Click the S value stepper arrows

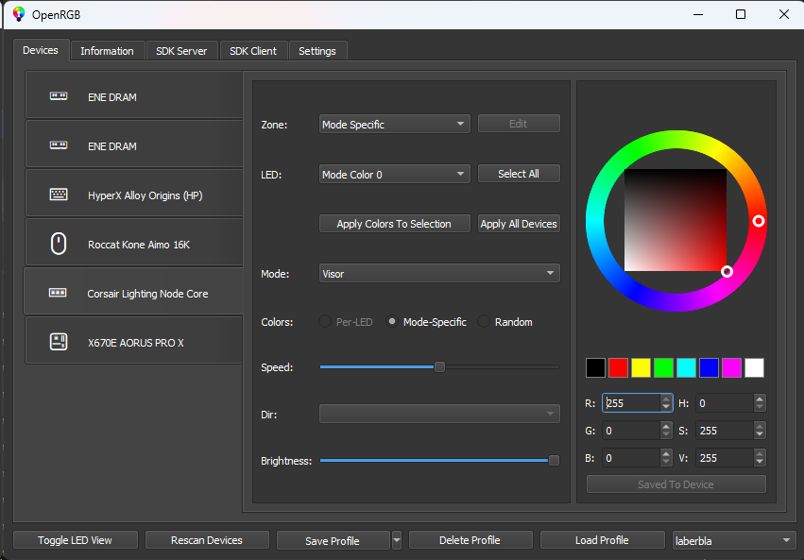pyautogui.click(x=760, y=431)
